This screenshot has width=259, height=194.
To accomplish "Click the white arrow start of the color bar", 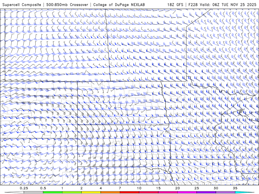I will (14, 192).
